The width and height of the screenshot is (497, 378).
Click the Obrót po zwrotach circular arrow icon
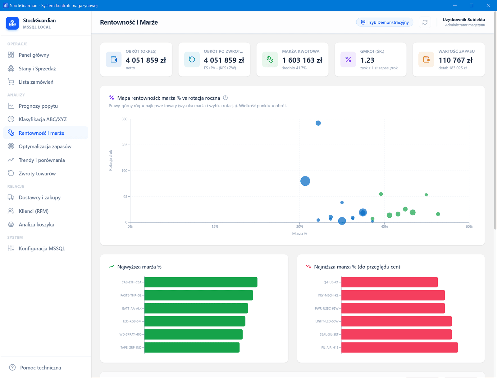coord(192,59)
